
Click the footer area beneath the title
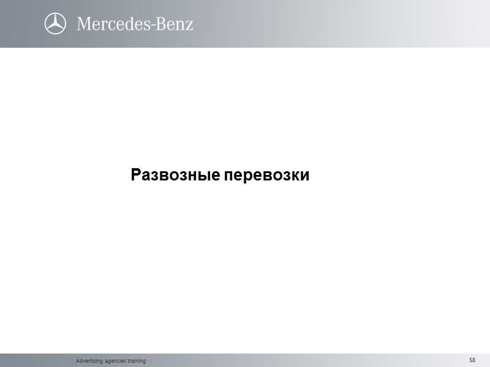(x=245, y=360)
